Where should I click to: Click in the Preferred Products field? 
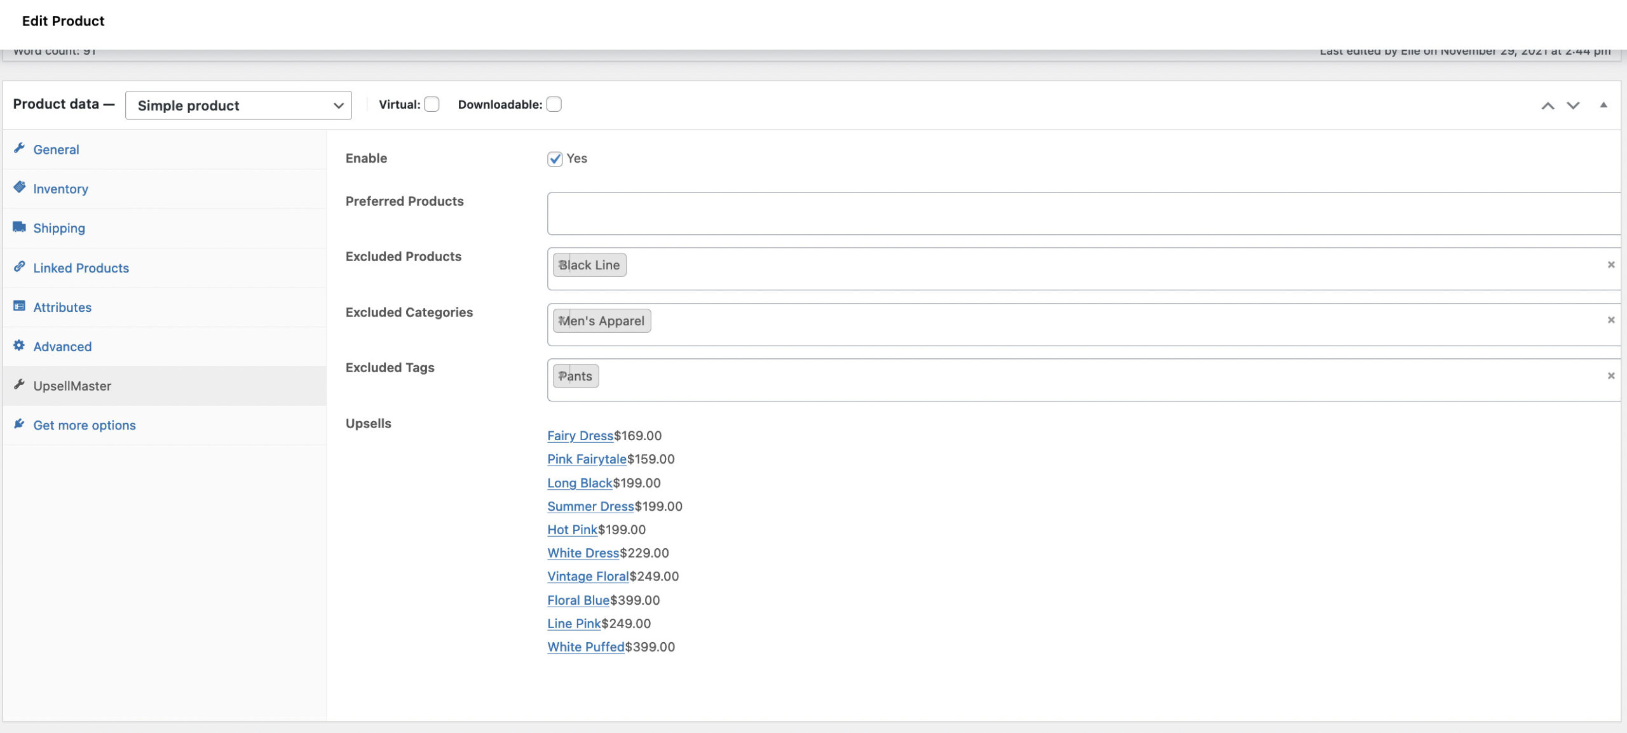click(x=1084, y=213)
